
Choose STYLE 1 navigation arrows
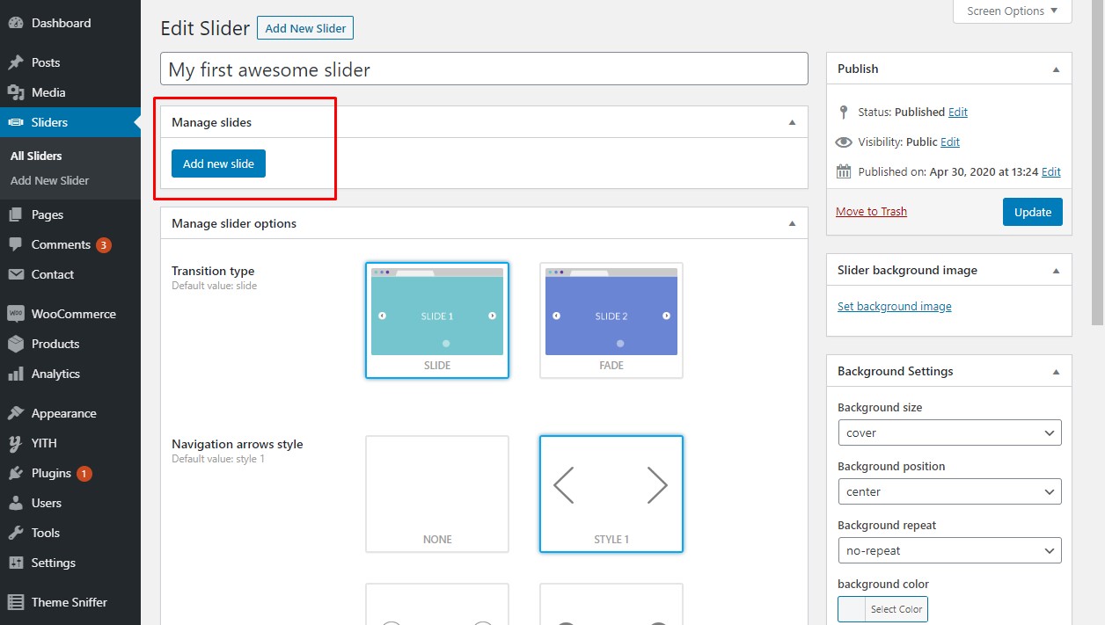611,494
